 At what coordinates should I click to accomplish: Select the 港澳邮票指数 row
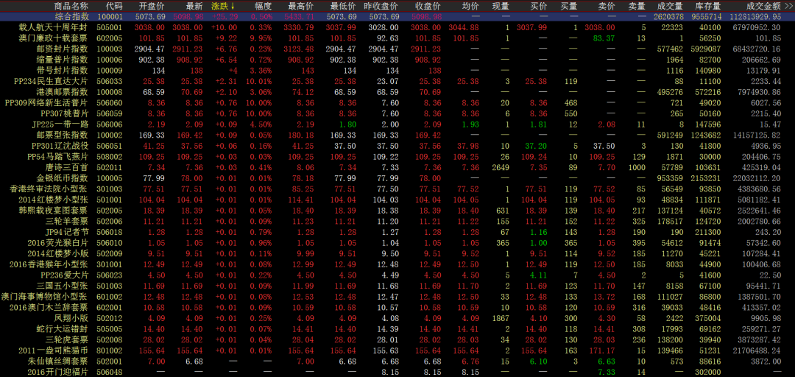pos(397,92)
